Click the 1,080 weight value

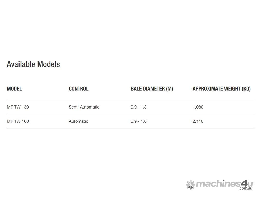198,107
